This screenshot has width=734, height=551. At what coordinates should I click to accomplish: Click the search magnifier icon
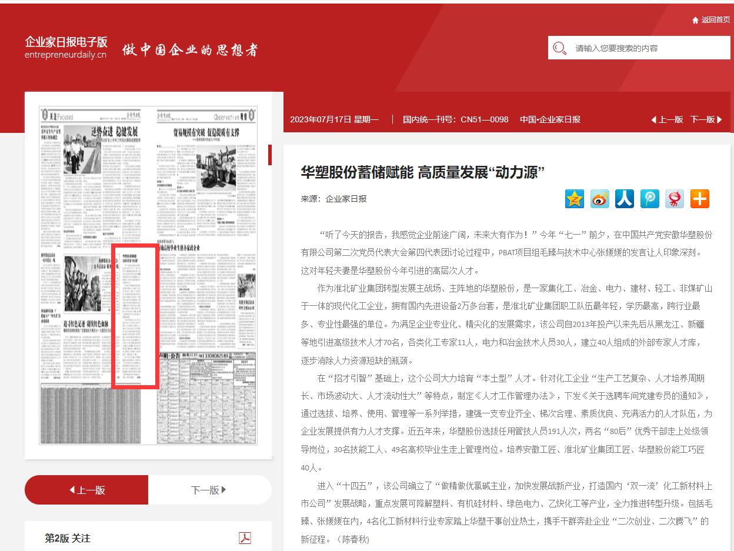(x=559, y=48)
